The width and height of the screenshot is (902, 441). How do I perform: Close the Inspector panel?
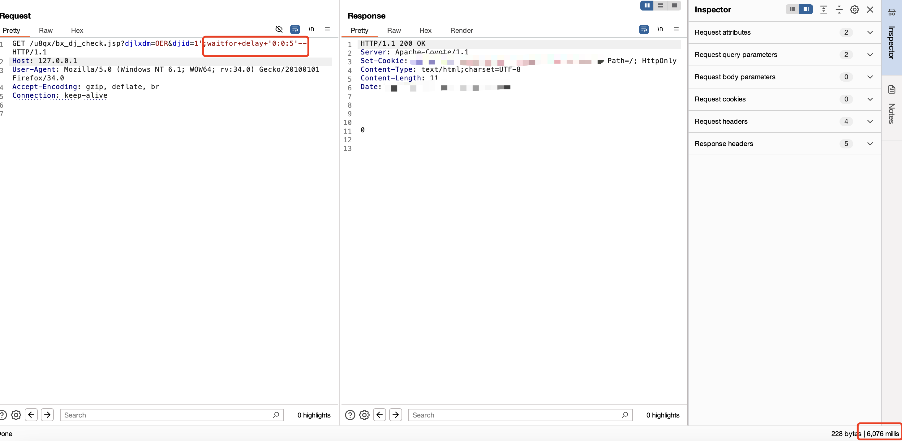coord(870,10)
